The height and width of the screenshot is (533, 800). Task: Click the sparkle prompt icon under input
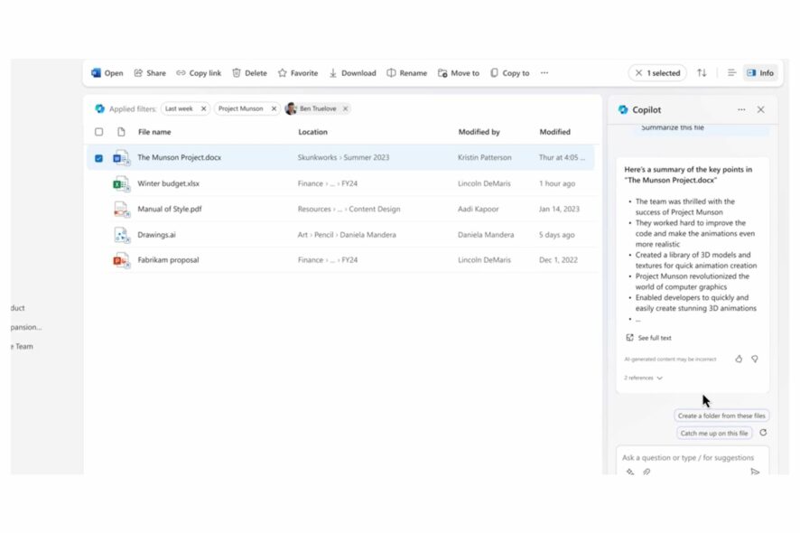click(630, 472)
